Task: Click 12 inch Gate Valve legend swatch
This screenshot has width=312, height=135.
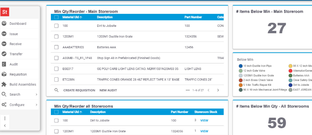Action: [x=241, y=71]
